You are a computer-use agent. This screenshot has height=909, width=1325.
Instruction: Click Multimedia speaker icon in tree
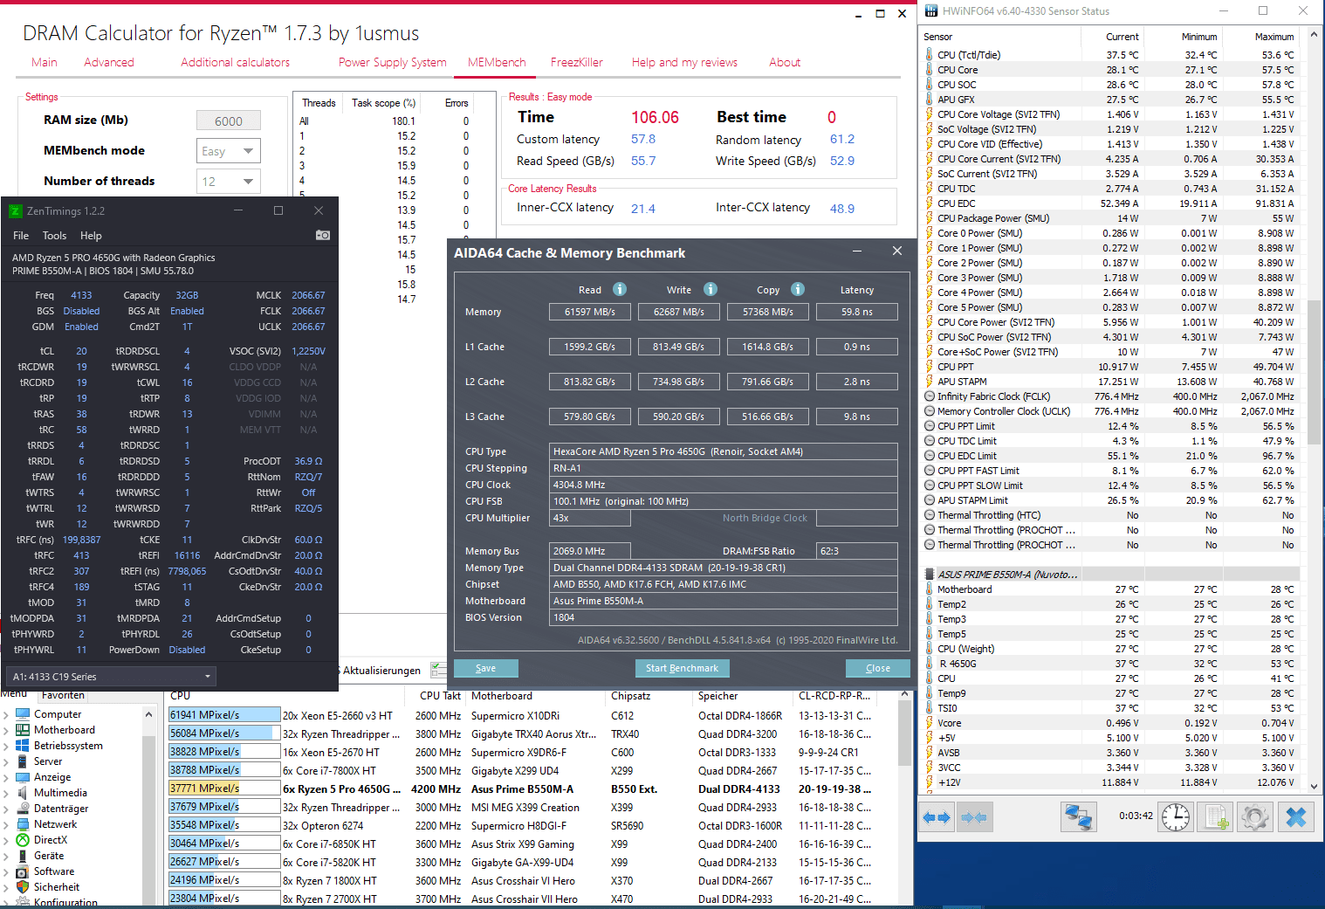23,793
